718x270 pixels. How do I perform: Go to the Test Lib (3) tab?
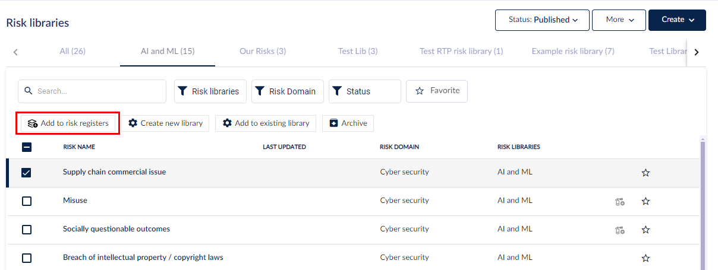pos(358,51)
